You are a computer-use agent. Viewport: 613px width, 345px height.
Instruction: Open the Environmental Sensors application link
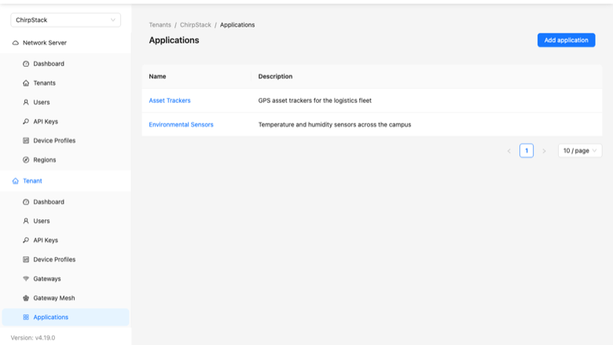pos(181,125)
